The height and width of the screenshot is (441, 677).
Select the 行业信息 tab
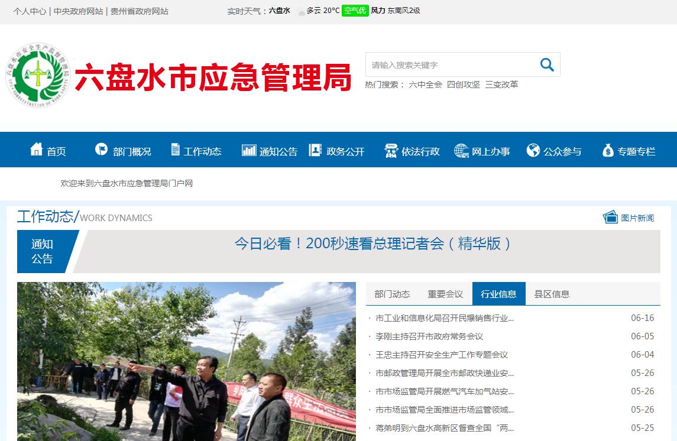pyautogui.click(x=498, y=294)
